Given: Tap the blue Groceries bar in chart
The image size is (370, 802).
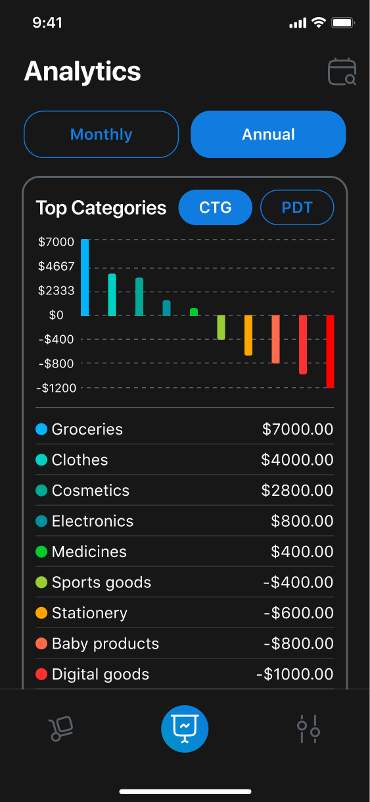Looking at the screenshot, I should (85, 277).
